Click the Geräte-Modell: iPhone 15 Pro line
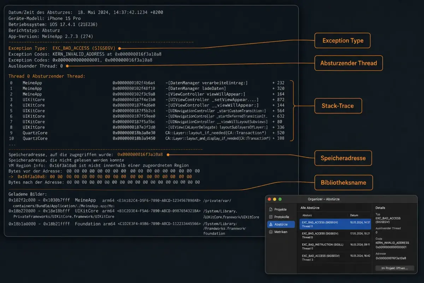 (x=45, y=18)
